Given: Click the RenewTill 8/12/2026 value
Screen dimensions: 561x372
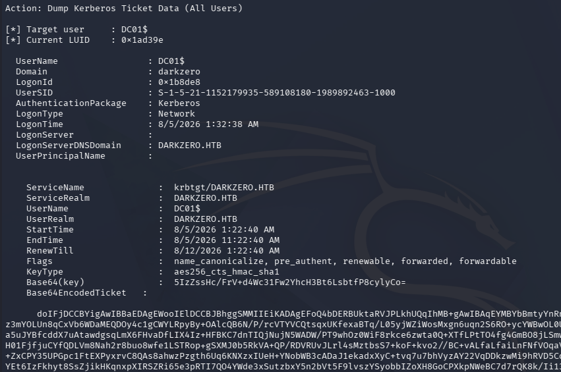Looking at the screenshot, I should click(227, 251).
